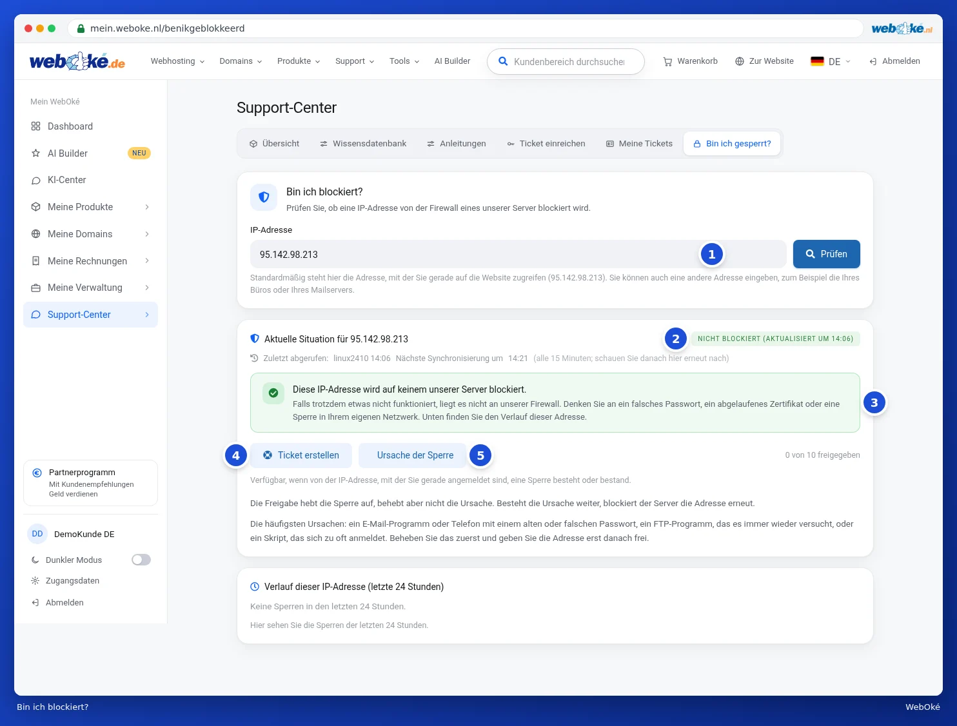This screenshot has width=957, height=726.
Task: Expand Meine Domains with its chevron
Action: 147,234
